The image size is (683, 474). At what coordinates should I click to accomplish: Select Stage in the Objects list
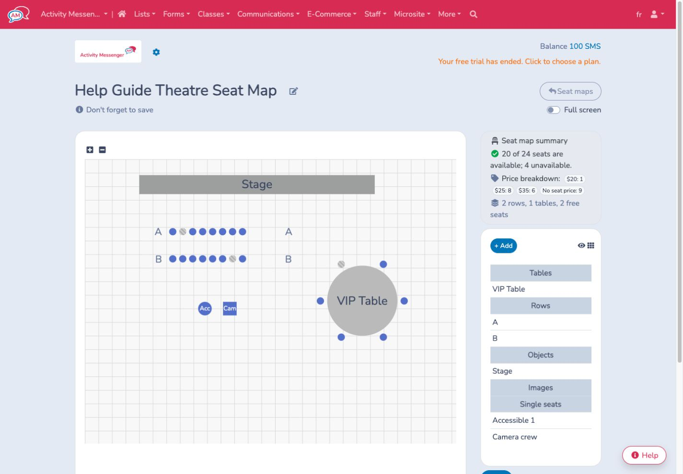(541, 371)
